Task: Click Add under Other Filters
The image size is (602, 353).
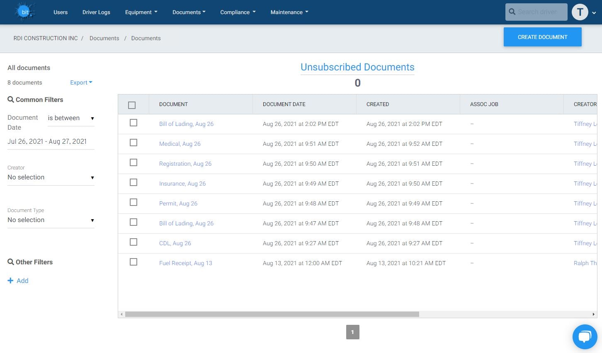Action: (22, 280)
